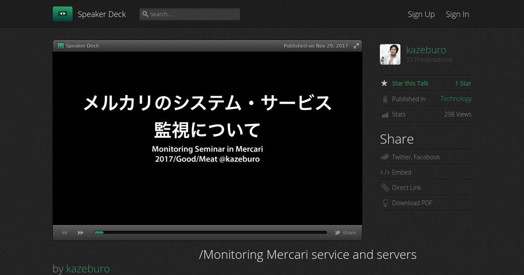524x275 pixels.
Task: Open the Embed option
Action: coord(402,172)
